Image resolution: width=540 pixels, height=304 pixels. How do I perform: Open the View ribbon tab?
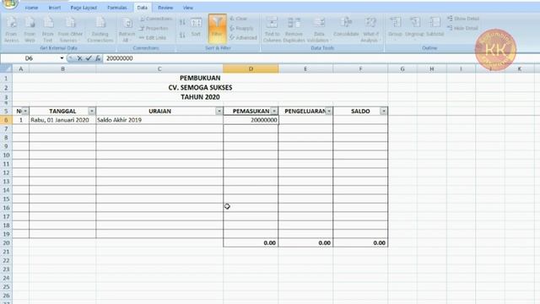click(187, 8)
